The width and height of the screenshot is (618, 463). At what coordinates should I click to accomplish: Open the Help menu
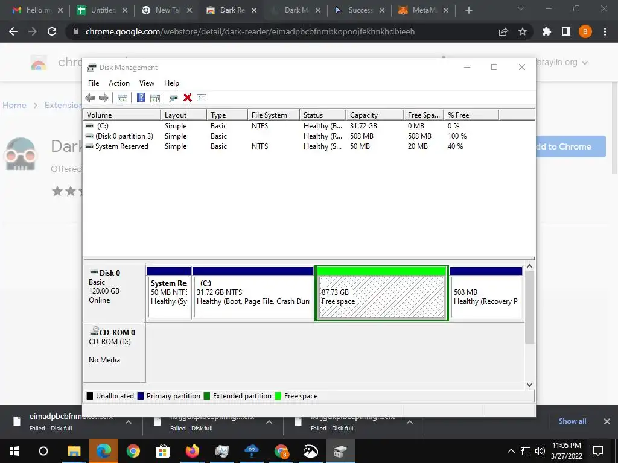[171, 83]
